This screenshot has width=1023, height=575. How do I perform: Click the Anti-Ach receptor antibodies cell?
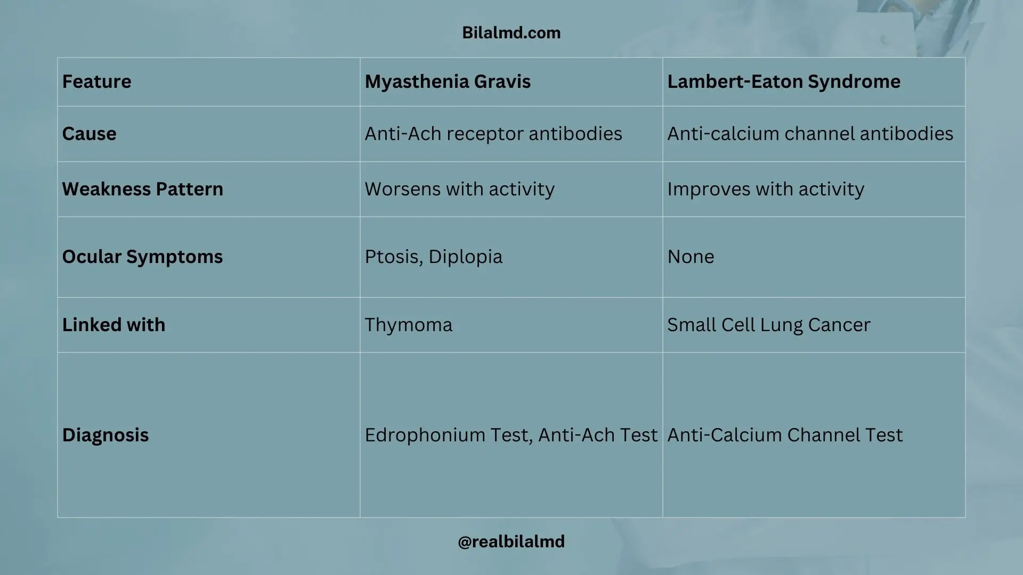point(493,134)
